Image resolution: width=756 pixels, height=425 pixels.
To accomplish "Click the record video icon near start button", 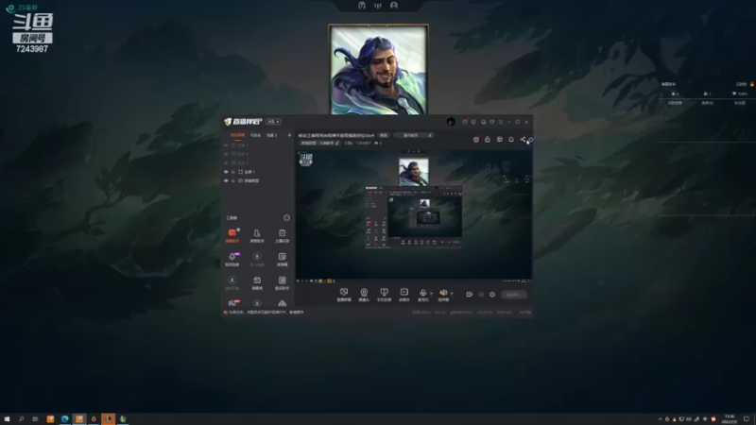I will 469,295.
